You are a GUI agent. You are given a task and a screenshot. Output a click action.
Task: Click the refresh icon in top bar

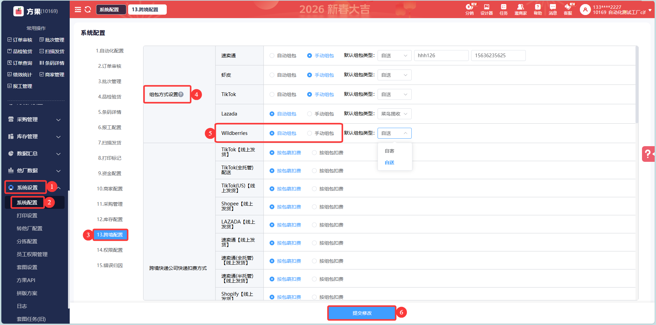[88, 10]
